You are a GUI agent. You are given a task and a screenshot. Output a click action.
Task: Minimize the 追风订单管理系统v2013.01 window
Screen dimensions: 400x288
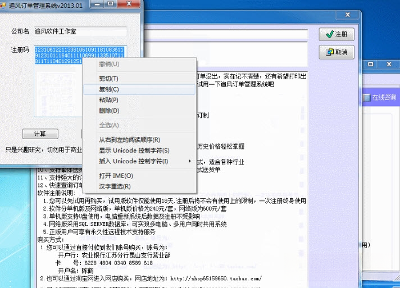tap(97, 3)
